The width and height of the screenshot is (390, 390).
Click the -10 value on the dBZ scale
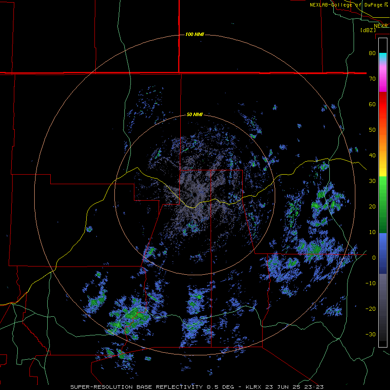(370, 283)
